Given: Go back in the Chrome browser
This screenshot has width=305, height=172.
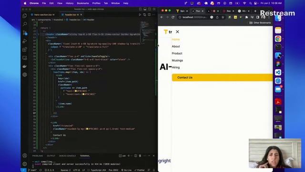Looking at the screenshot, I should (x=162, y=17).
